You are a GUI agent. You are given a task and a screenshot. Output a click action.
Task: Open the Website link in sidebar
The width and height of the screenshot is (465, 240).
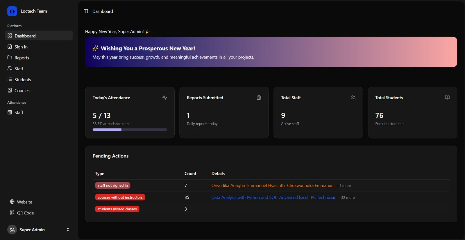[x=39, y=202]
